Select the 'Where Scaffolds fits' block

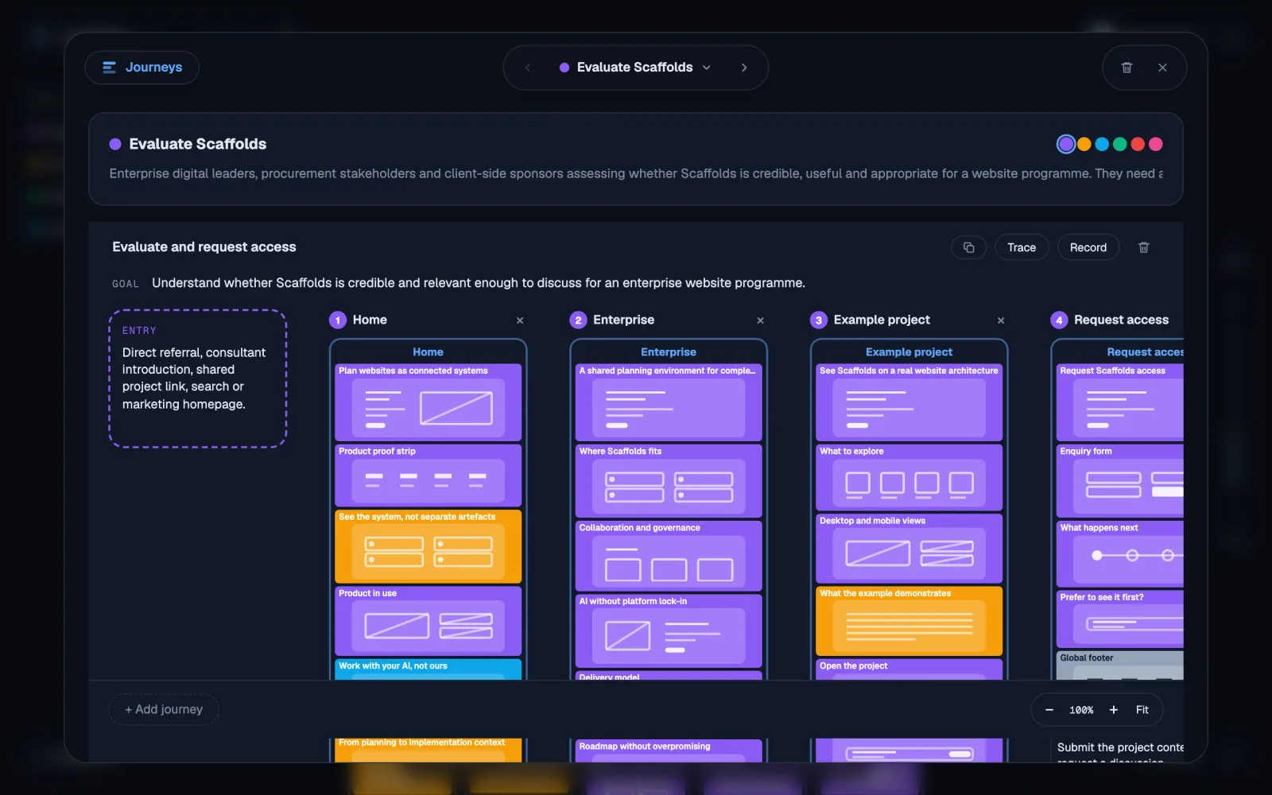click(x=669, y=481)
